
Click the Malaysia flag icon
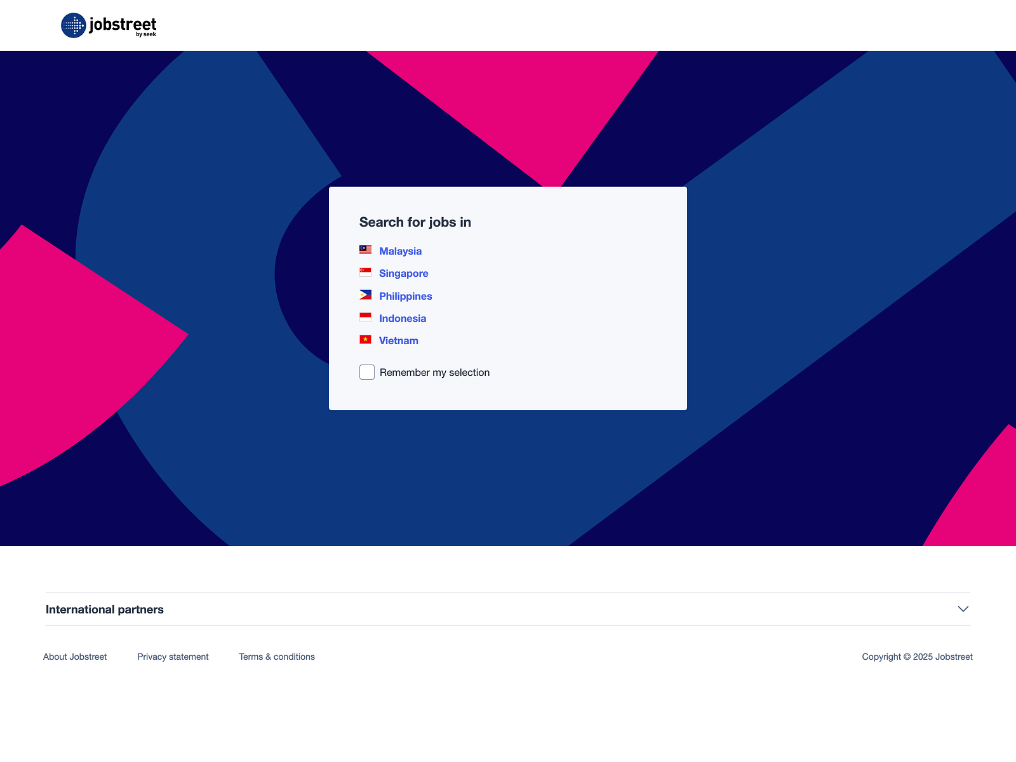click(365, 250)
